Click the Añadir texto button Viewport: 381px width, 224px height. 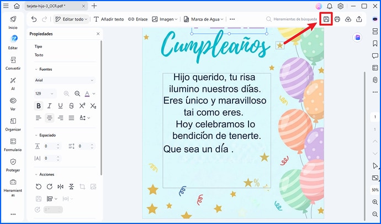(109, 19)
